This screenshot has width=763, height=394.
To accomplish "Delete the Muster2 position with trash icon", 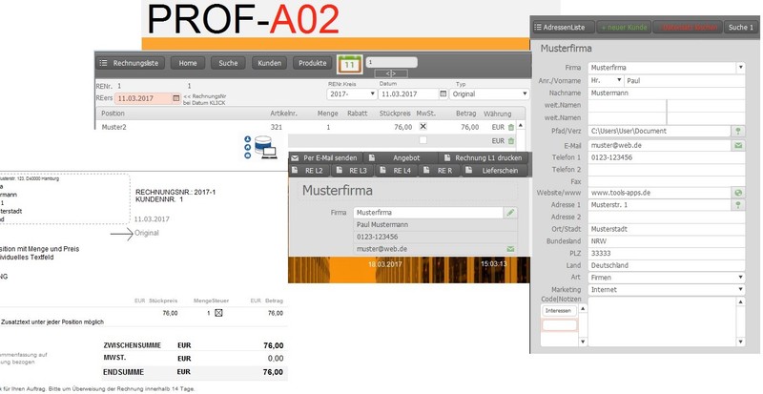I will (x=510, y=127).
